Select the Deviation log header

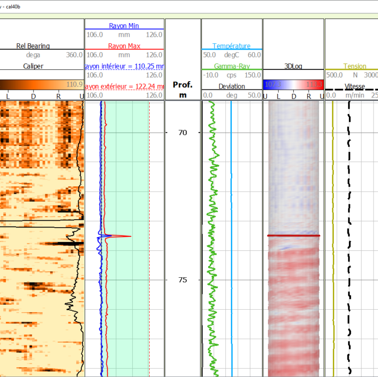click(231, 86)
